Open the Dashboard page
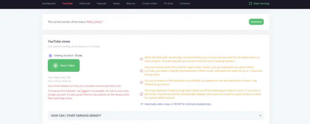This screenshot has width=310, height=124. coord(49,4)
